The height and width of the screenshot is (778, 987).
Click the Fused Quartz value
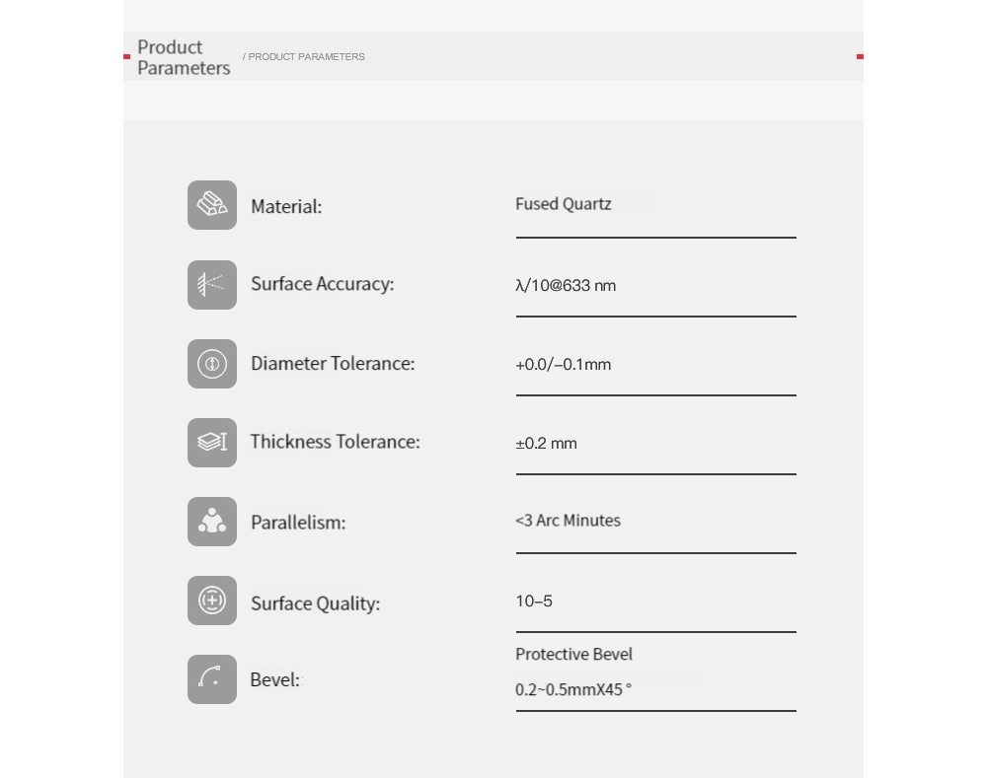click(564, 204)
